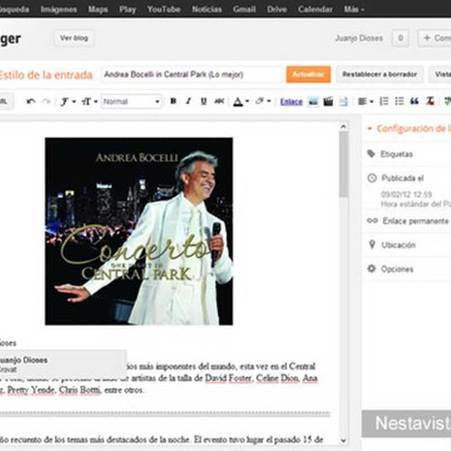Toggle bold formatting
Image resolution: width=451 pixels, height=451 pixels.
click(x=173, y=101)
